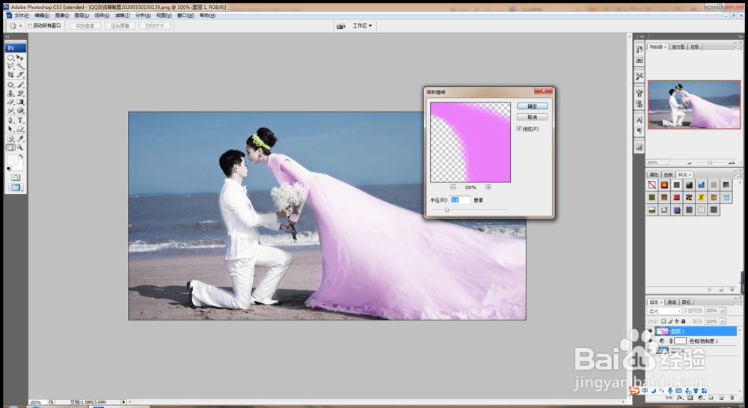Toggle lock position icon
The image size is (748, 408).
click(x=677, y=321)
